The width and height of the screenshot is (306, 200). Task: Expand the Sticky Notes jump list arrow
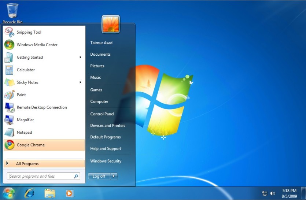point(80,82)
